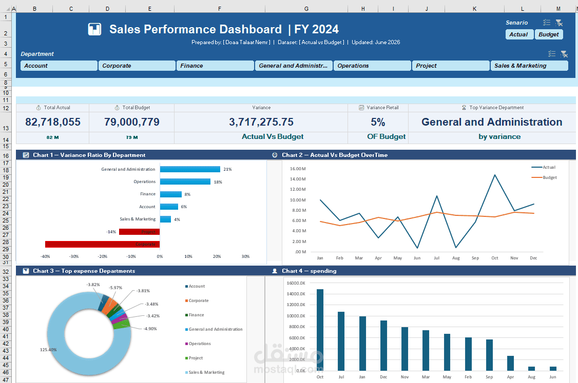Click the Sales & Marketing donut legend entry

(205, 372)
